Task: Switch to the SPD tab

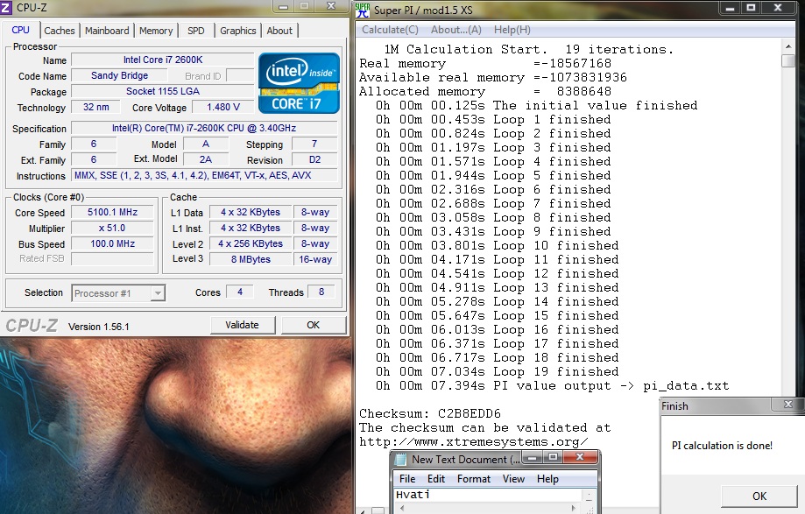Action: 195,31
